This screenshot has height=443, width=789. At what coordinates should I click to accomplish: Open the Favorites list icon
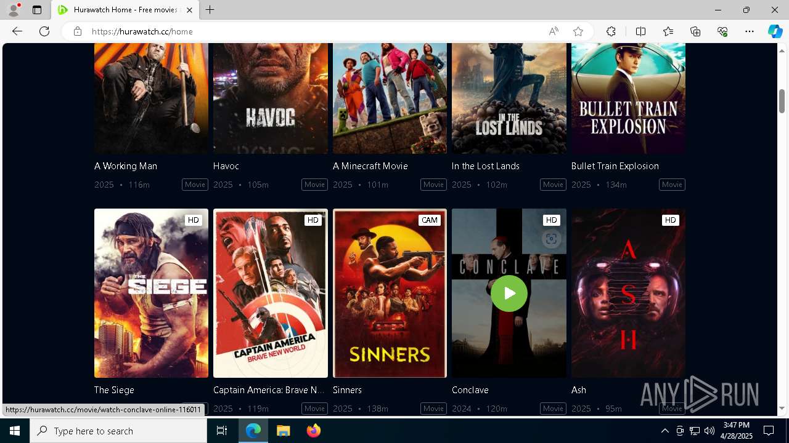pyautogui.click(x=668, y=31)
